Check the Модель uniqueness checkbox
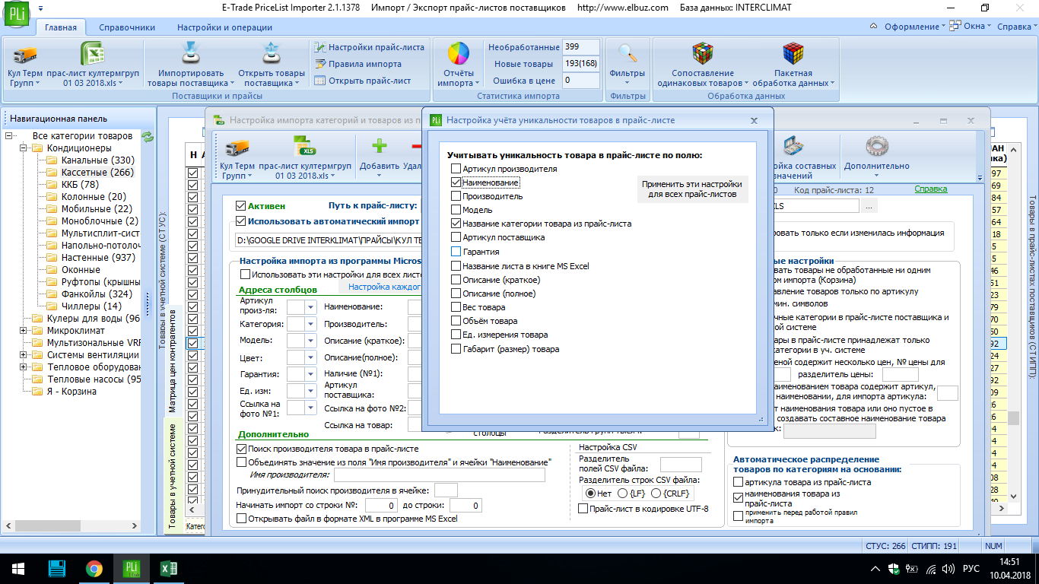1039x584 pixels. [456, 210]
